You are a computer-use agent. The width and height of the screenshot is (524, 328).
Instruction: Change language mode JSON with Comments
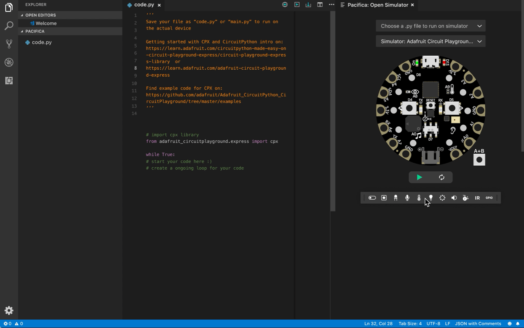(478, 323)
